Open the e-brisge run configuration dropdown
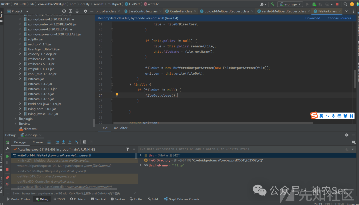This screenshot has width=359, height=205. pyautogui.click(x=290, y=4)
